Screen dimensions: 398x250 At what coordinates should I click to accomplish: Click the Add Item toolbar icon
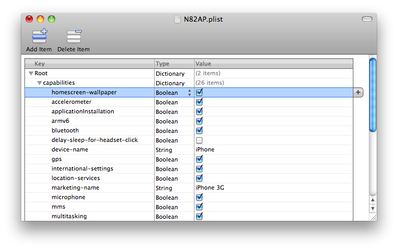(39, 37)
